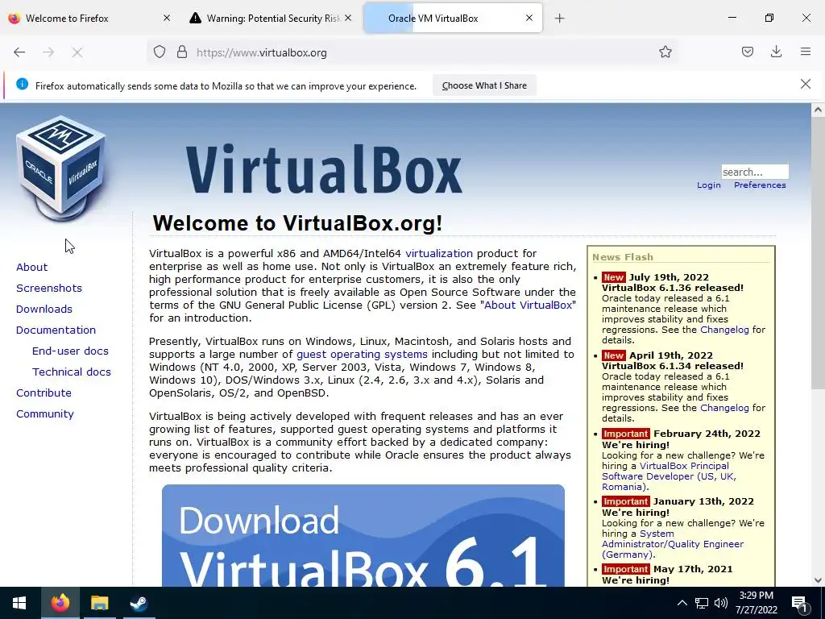Open the guest operating systems link
The width and height of the screenshot is (825, 619).
tap(362, 355)
